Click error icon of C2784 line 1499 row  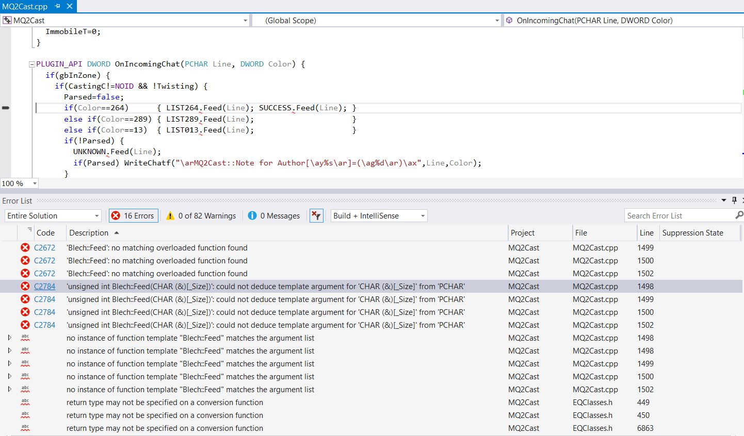pos(25,299)
